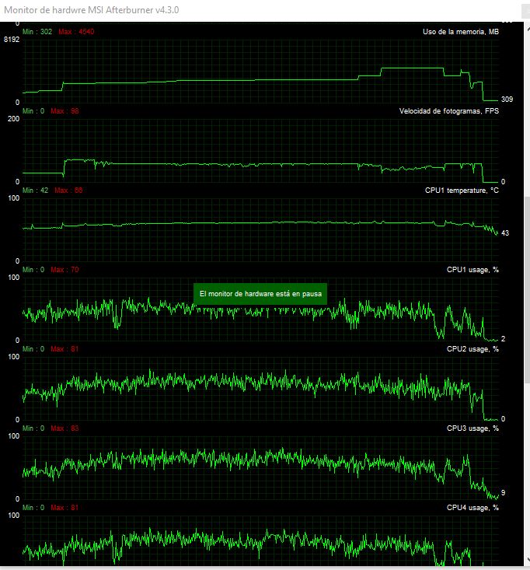Viewport: 530px width, 570px height.
Task: Click the 'Max : 68' temperature value
Action: tap(68, 190)
